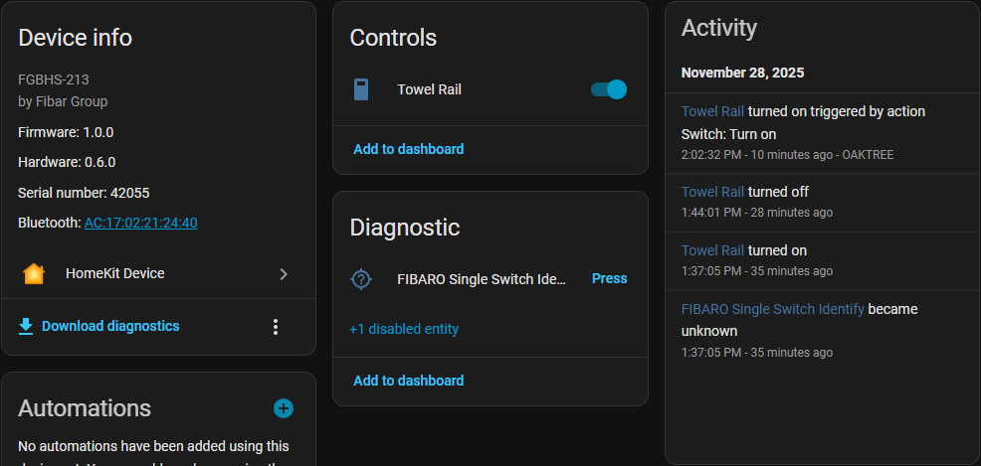
Task: Open the three-dot device menu
Action: tap(276, 327)
